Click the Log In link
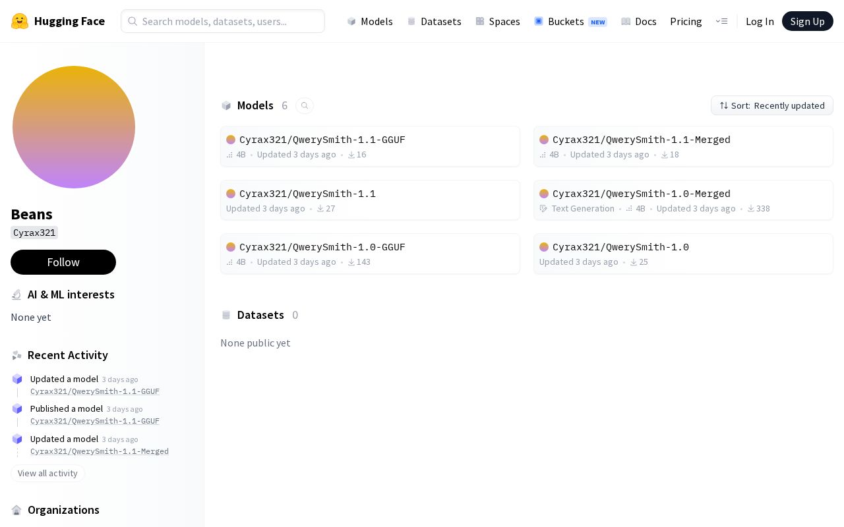The height and width of the screenshot is (527, 844). click(x=760, y=21)
